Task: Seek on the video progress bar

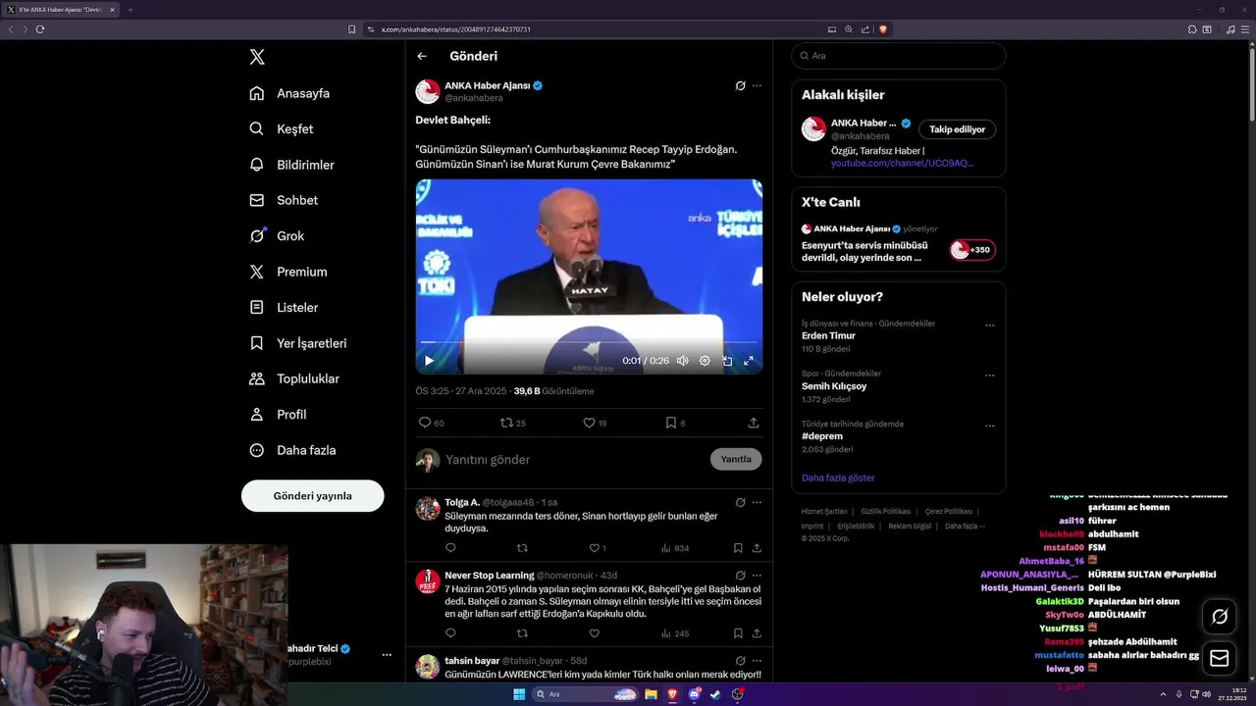Action: (589, 342)
